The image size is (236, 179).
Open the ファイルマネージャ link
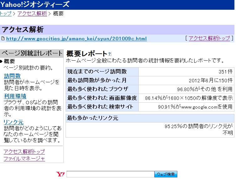[x=24, y=159]
